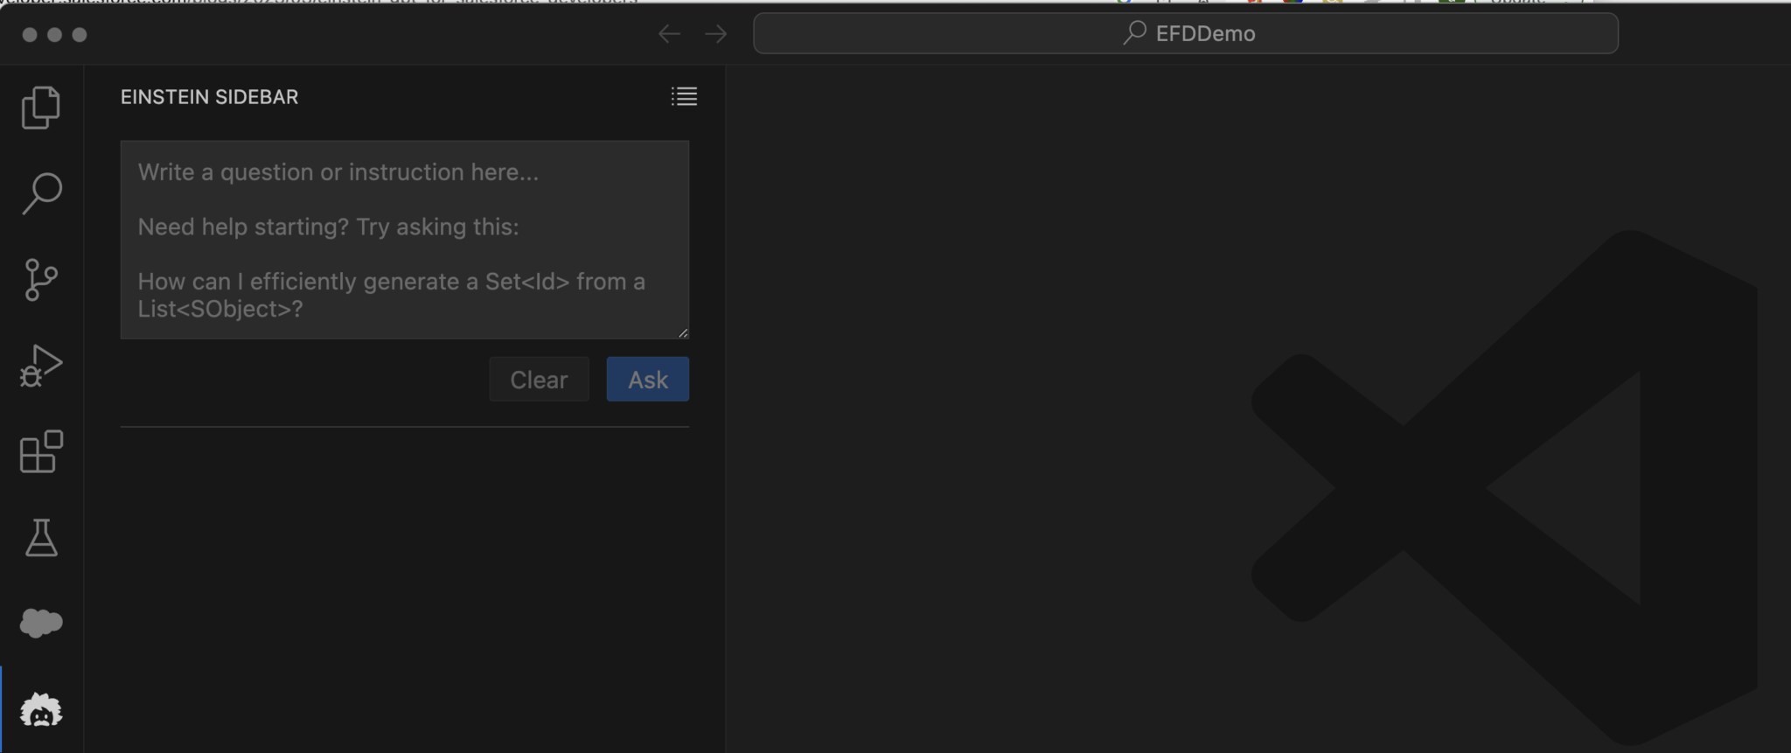Open the Run and Debug view

tap(41, 366)
